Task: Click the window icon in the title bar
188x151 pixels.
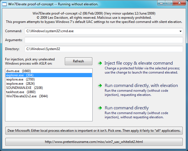Action: (x=4, y=4)
